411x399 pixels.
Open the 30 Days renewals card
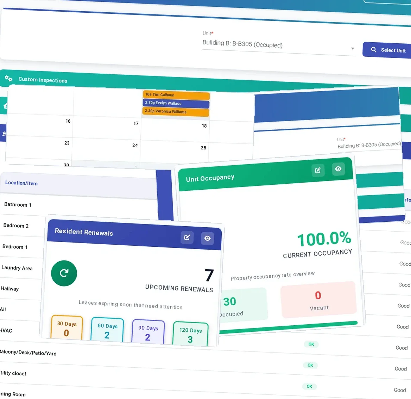[67, 327]
